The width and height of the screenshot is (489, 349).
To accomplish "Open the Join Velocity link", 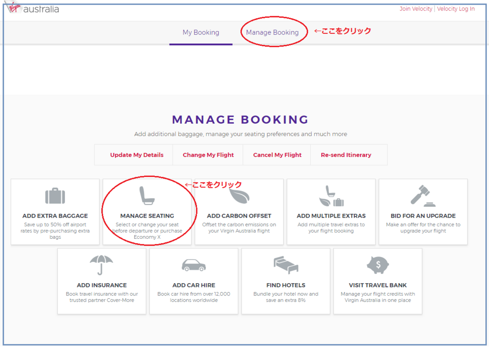I will tap(416, 9).
